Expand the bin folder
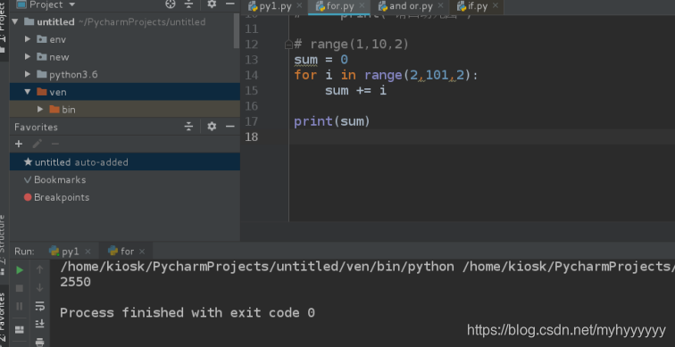This screenshot has width=675, height=347. (40, 109)
